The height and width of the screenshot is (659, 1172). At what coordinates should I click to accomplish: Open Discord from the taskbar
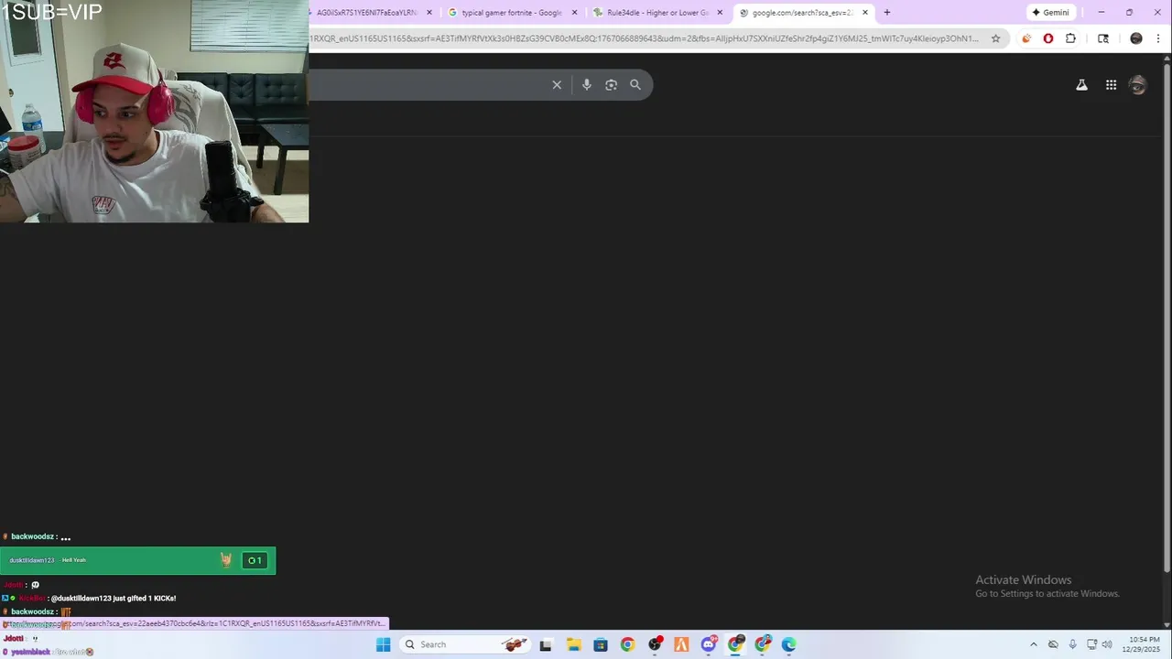(x=709, y=644)
